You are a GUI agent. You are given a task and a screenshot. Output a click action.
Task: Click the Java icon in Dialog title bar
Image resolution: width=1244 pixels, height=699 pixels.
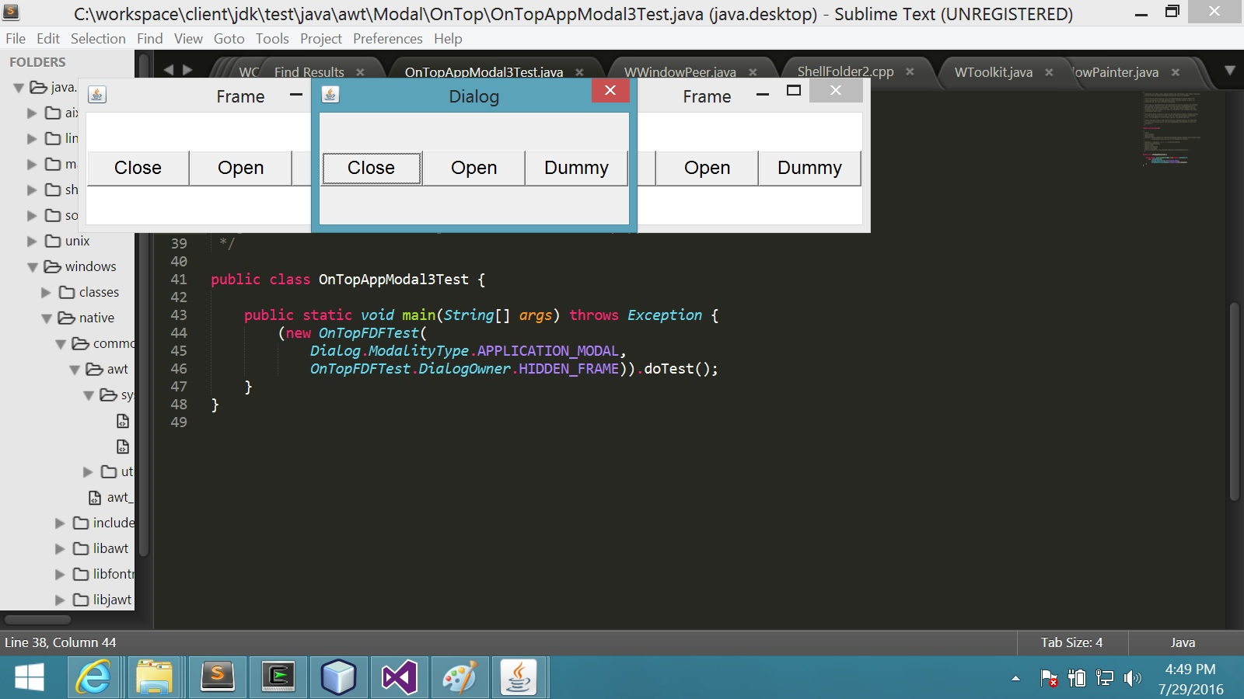(330, 95)
